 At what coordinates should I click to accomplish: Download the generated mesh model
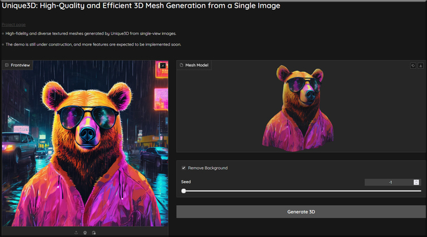421,66
